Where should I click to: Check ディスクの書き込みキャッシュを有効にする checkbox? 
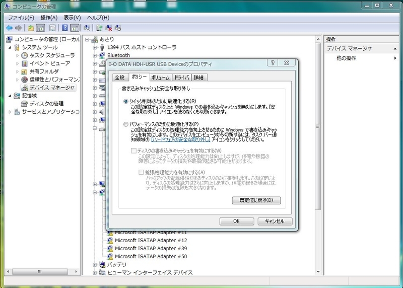click(133, 151)
